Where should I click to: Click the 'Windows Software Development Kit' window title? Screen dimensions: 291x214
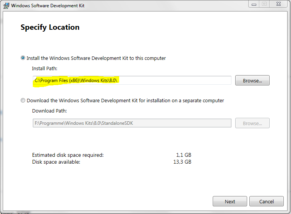tap(48, 6)
